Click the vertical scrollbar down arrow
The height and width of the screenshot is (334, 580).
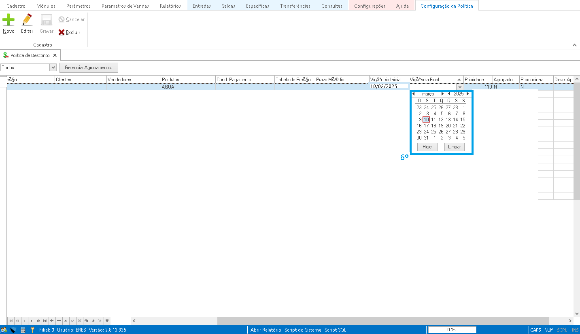(577, 313)
